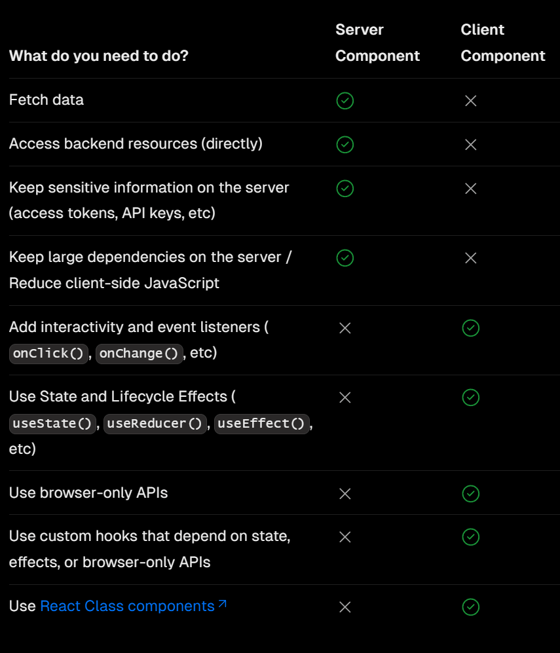
Task: Click the useReducer() code tag
Action: (x=155, y=424)
